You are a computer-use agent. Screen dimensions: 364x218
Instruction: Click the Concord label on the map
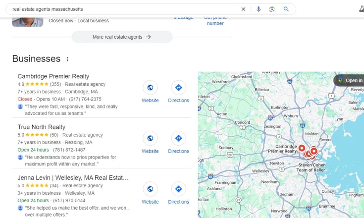[x=242, y=122]
